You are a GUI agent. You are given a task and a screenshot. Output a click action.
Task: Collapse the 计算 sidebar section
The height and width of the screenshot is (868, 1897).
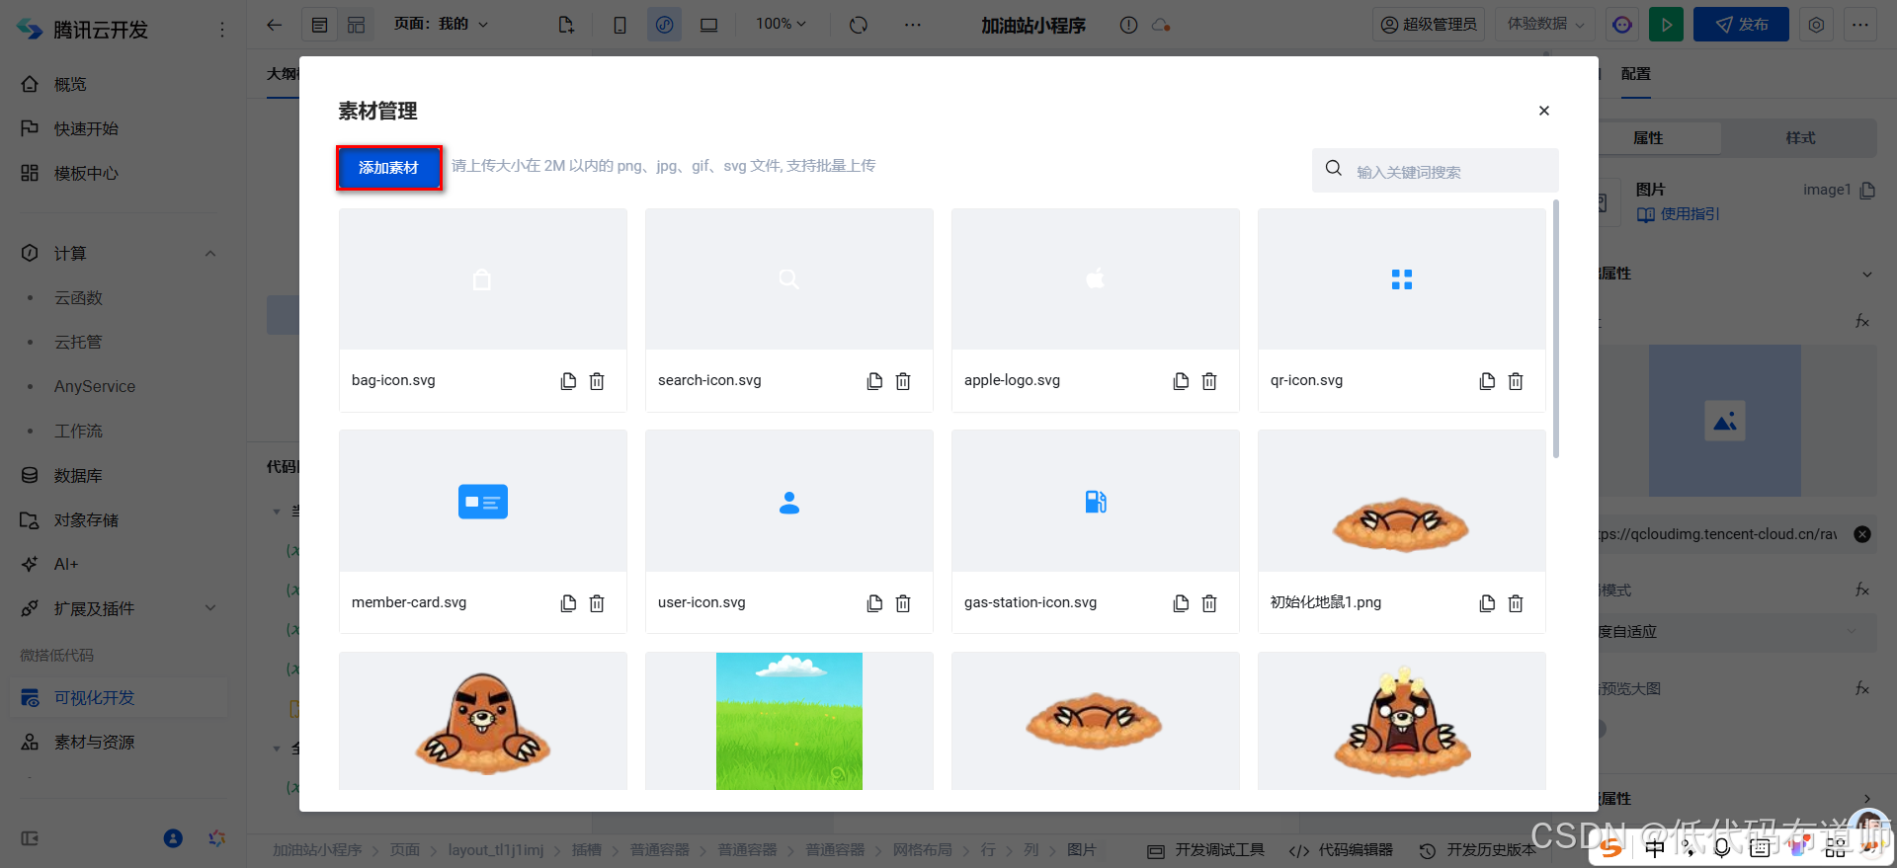point(210,254)
